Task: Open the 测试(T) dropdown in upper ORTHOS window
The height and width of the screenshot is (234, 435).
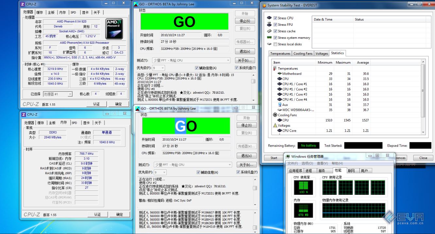Action: pyautogui.click(x=192, y=60)
